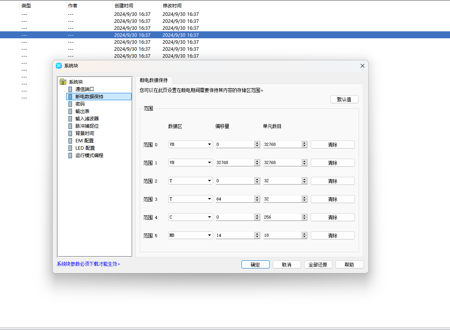Close the 系统块 dialog
The image size is (450, 330).
click(x=363, y=66)
